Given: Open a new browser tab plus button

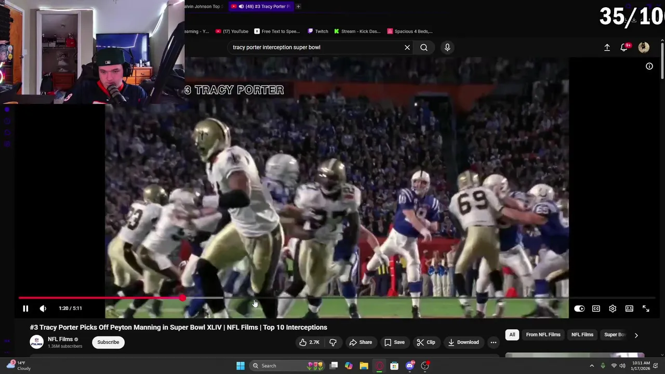Looking at the screenshot, I should (298, 6).
